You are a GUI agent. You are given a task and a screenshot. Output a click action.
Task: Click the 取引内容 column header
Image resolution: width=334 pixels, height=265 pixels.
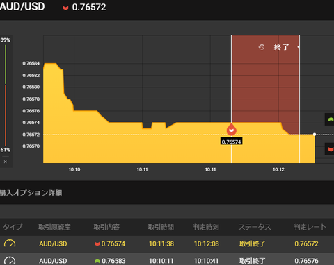coord(106,227)
